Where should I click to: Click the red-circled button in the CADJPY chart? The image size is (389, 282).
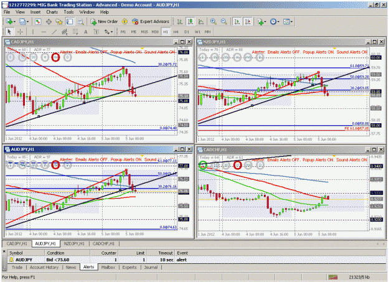(55, 57)
